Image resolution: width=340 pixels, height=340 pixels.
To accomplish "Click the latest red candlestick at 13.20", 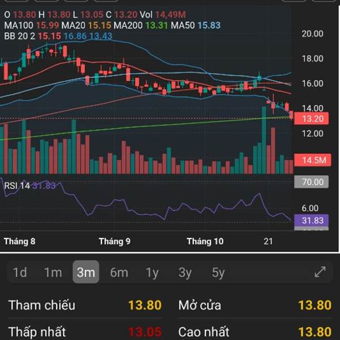I will 291,114.
